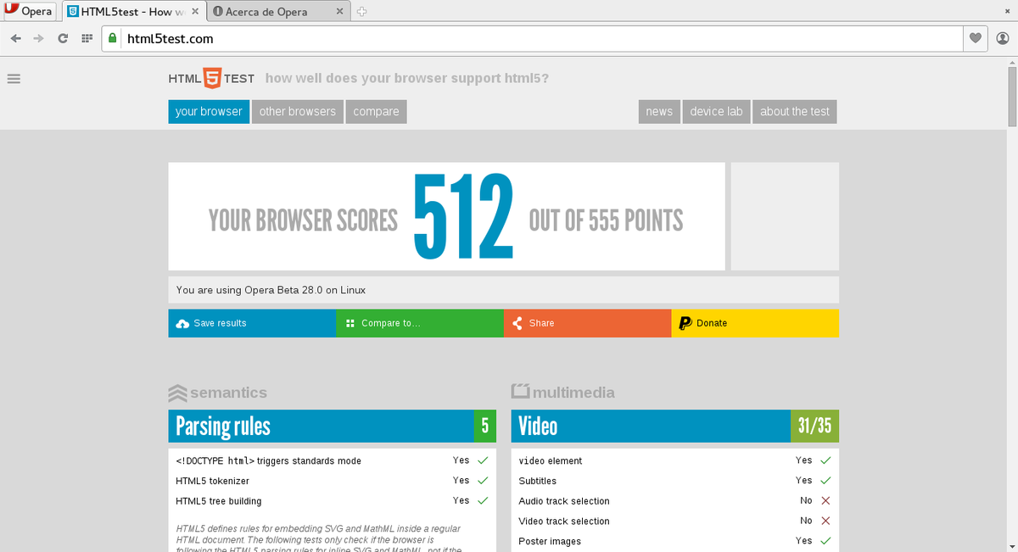Open the Opera main menu button
This screenshot has height=552, width=1018.
tap(30, 12)
